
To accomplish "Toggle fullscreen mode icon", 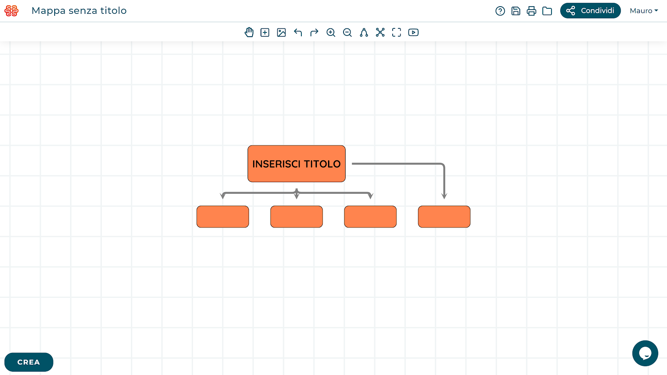I will (396, 32).
